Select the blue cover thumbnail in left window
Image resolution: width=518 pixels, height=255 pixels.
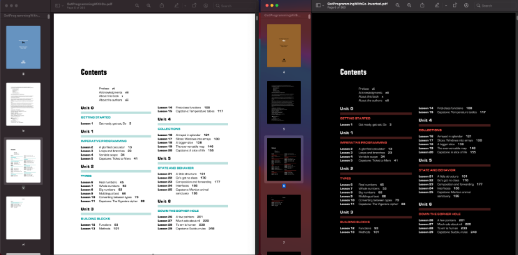(x=24, y=47)
